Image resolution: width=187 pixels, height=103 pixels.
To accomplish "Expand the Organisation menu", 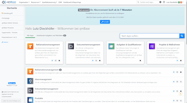I will (x=24, y=2).
